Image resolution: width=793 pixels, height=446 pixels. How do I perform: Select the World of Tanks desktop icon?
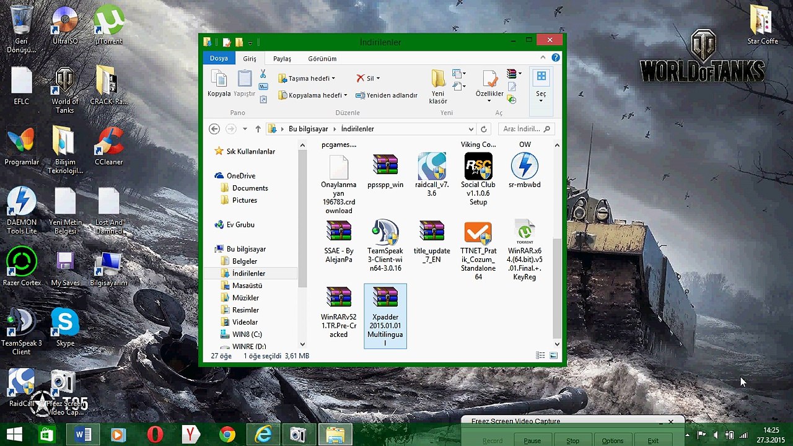(x=65, y=91)
